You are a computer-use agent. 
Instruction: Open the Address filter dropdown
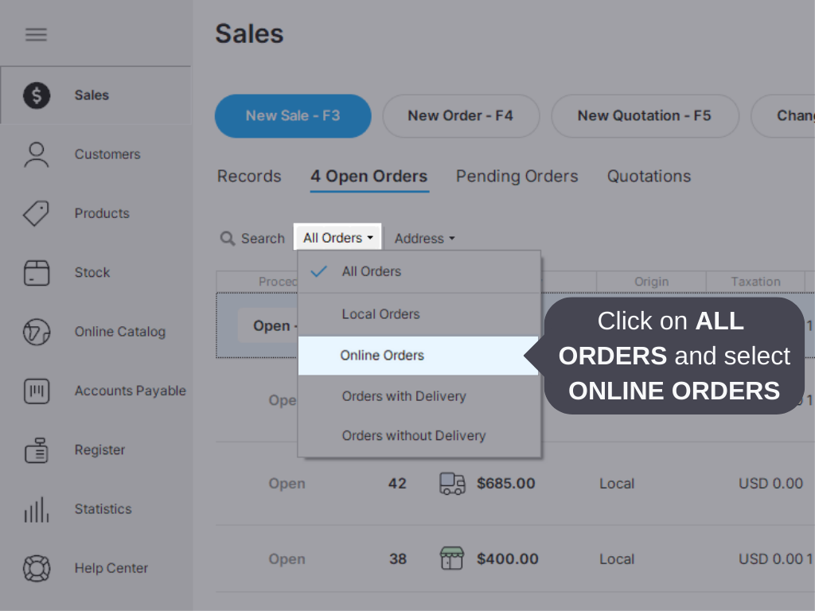coord(424,238)
